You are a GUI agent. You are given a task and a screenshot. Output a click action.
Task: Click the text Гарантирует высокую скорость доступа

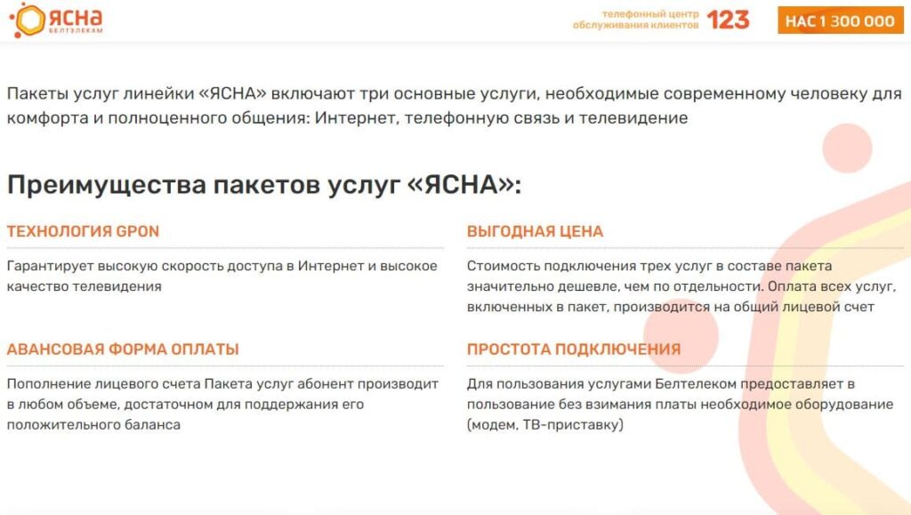(222, 276)
